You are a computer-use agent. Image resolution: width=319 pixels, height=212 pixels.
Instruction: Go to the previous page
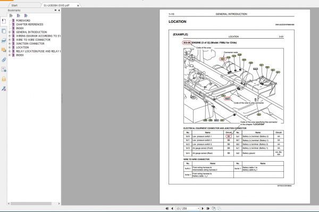click(172, 208)
